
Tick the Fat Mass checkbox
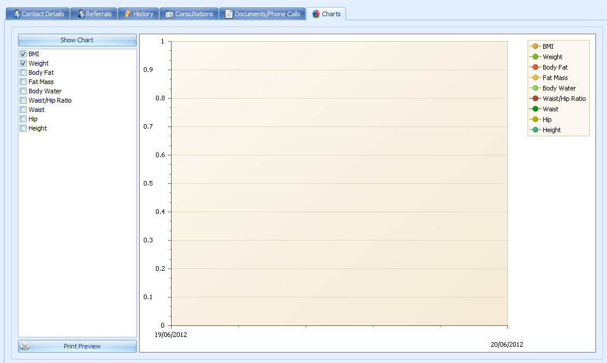point(23,82)
